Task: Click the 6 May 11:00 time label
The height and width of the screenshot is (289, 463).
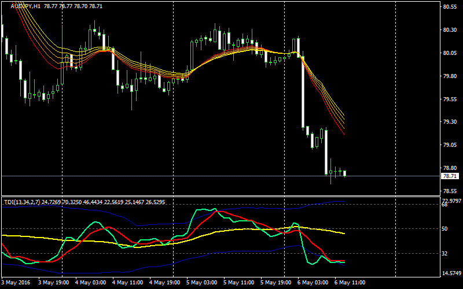Action: (351, 283)
